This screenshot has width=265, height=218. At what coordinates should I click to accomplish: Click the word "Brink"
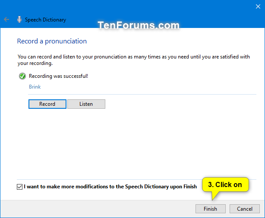[x=35, y=87]
